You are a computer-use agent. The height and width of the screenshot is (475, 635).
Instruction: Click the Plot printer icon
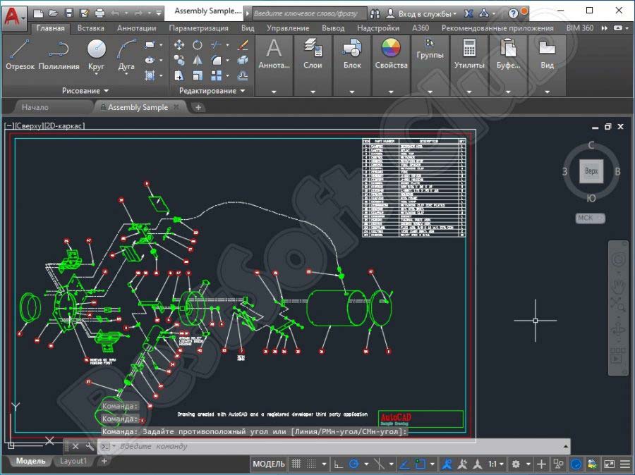pos(99,13)
